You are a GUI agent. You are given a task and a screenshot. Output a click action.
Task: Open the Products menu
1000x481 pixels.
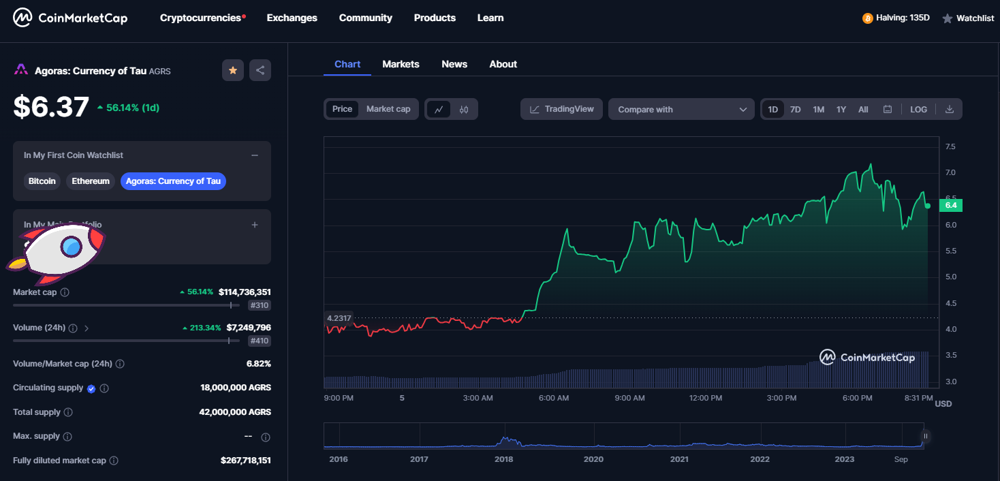[435, 18]
